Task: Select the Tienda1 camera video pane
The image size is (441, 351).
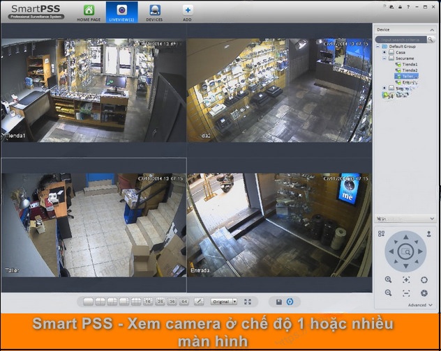Action: pyautogui.click(x=94, y=90)
